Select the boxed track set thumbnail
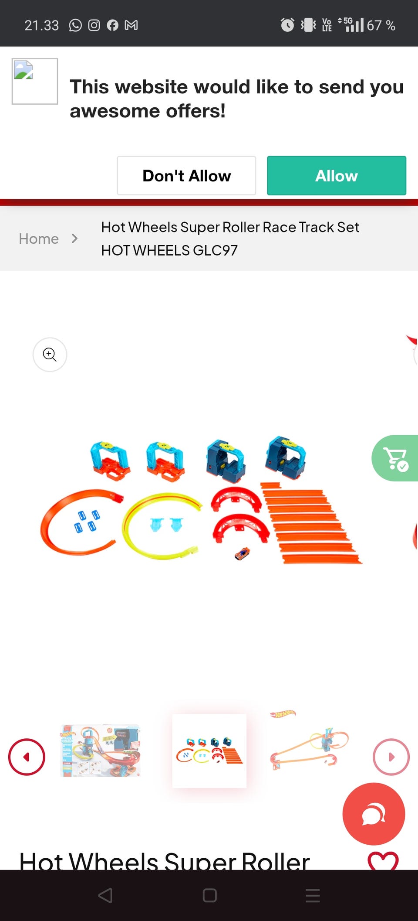This screenshot has height=921, width=418. pyautogui.click(x=101, y=750)
